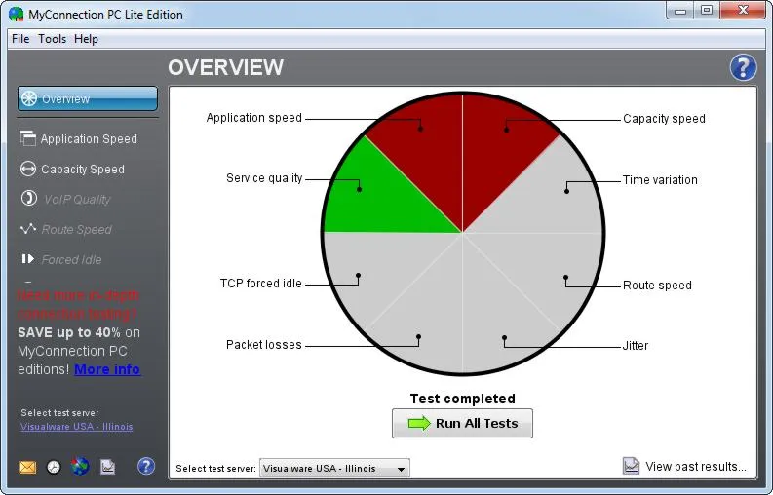This screenshot has width=773, height=495.
Task: Open the Tools menu
Action: point(53,39)
